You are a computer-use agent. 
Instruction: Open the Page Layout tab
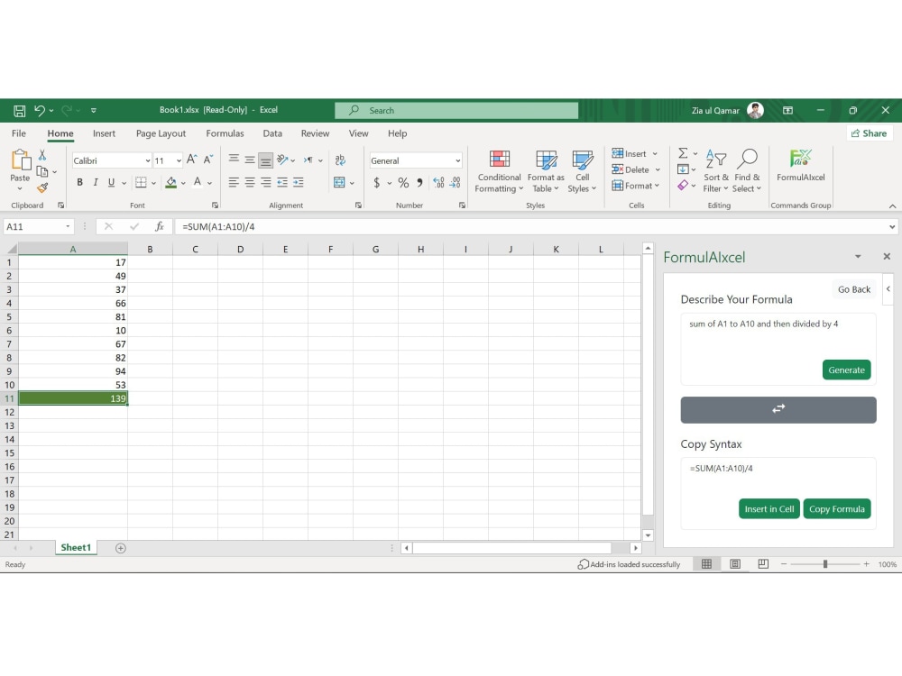[161, 133]
